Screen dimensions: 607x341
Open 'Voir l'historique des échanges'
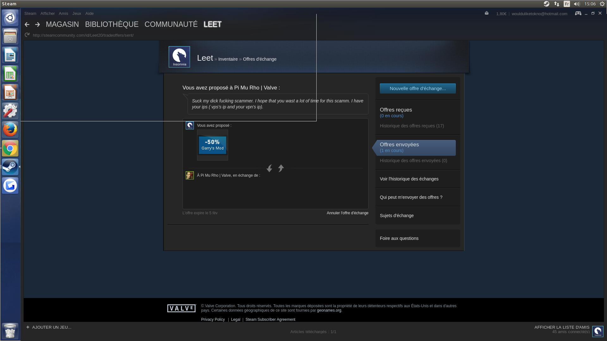(409, 179)
